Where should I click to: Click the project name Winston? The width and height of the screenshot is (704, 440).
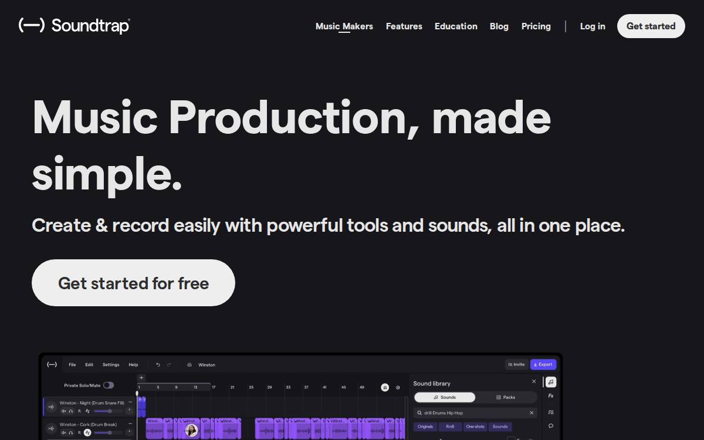coord(207,365)
